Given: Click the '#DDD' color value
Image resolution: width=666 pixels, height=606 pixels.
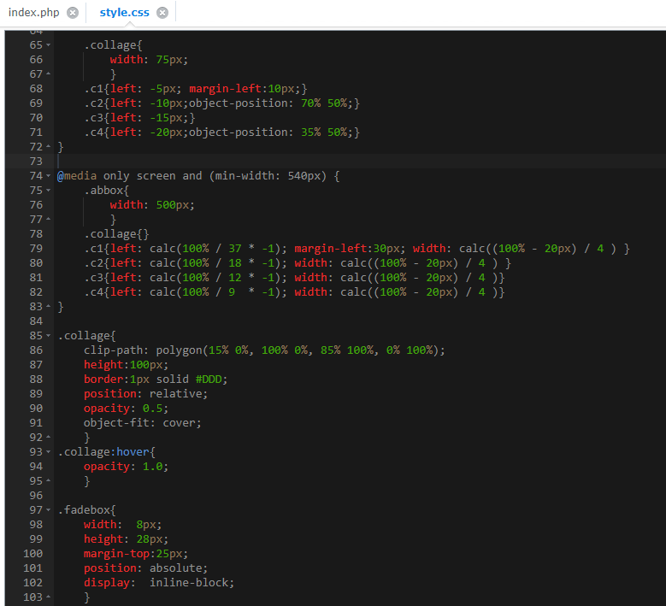Looking at the screenshot, I should 209,379.
